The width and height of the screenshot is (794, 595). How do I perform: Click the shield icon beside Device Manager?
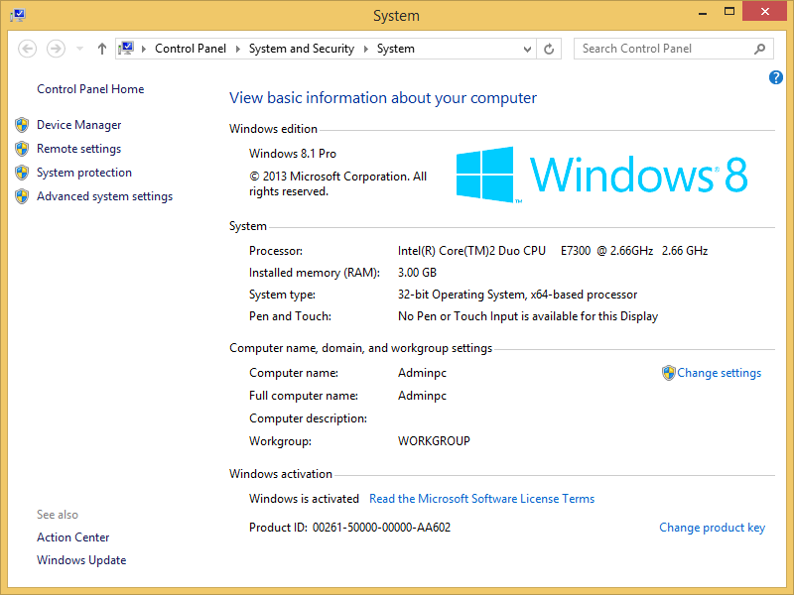click(22, 125)
